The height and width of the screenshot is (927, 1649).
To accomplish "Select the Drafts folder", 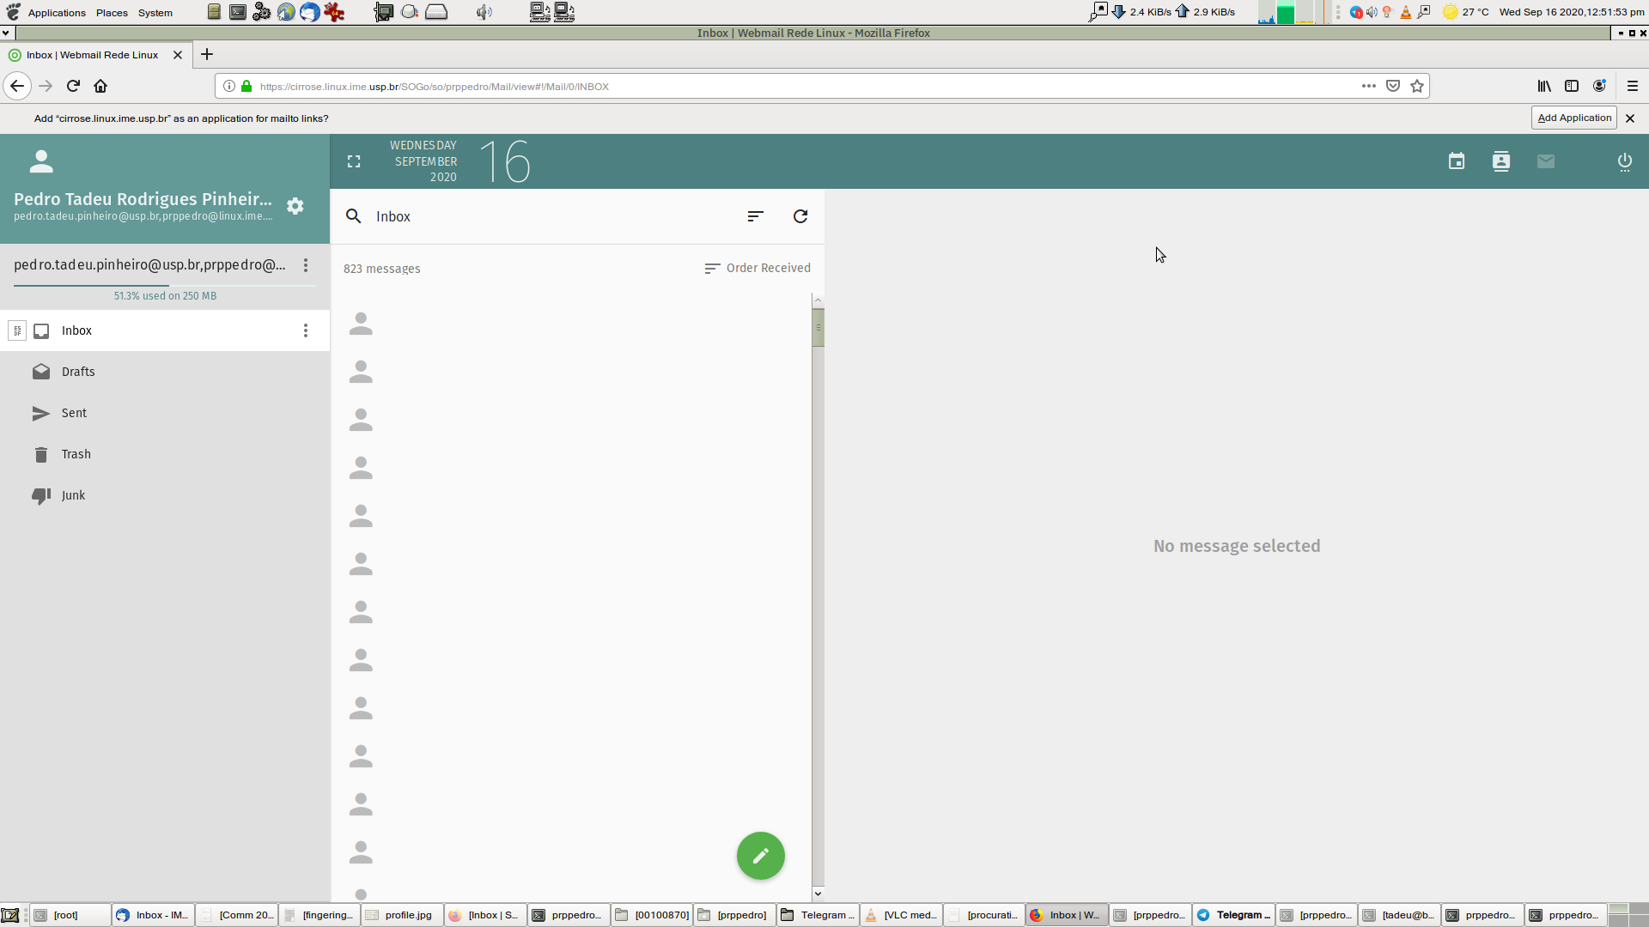I will 78,372.
